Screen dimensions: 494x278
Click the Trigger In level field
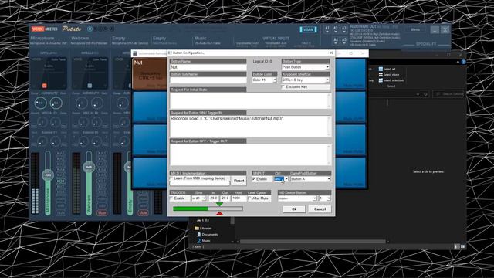214,198
